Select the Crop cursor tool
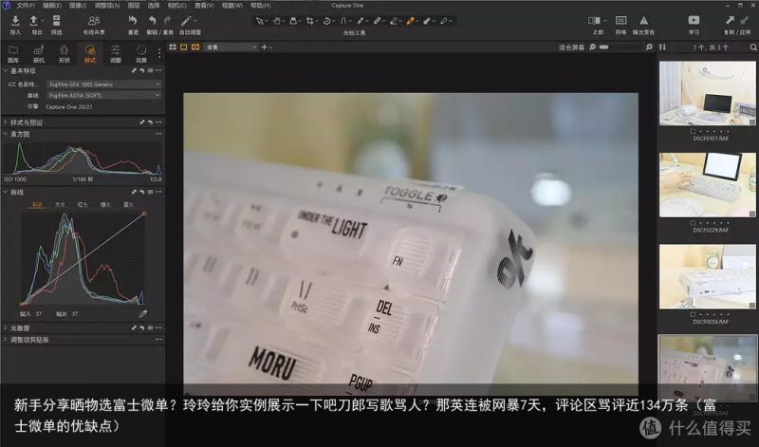Viewport: 759px width, 447px height. click(x=310, y=21)
